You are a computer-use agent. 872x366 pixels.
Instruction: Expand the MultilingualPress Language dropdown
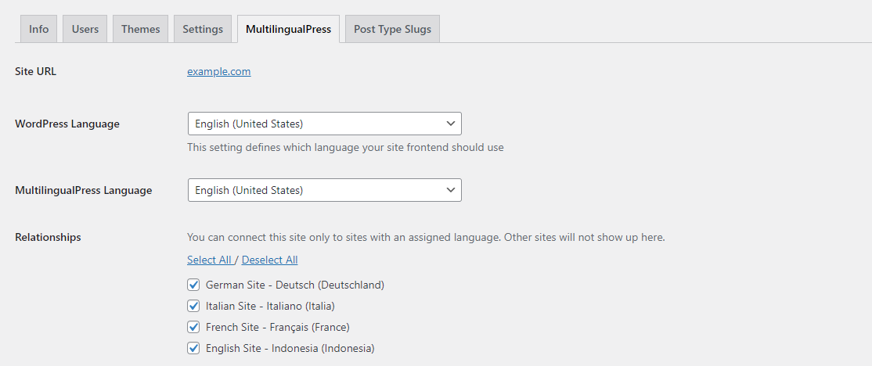pos(325,190)
